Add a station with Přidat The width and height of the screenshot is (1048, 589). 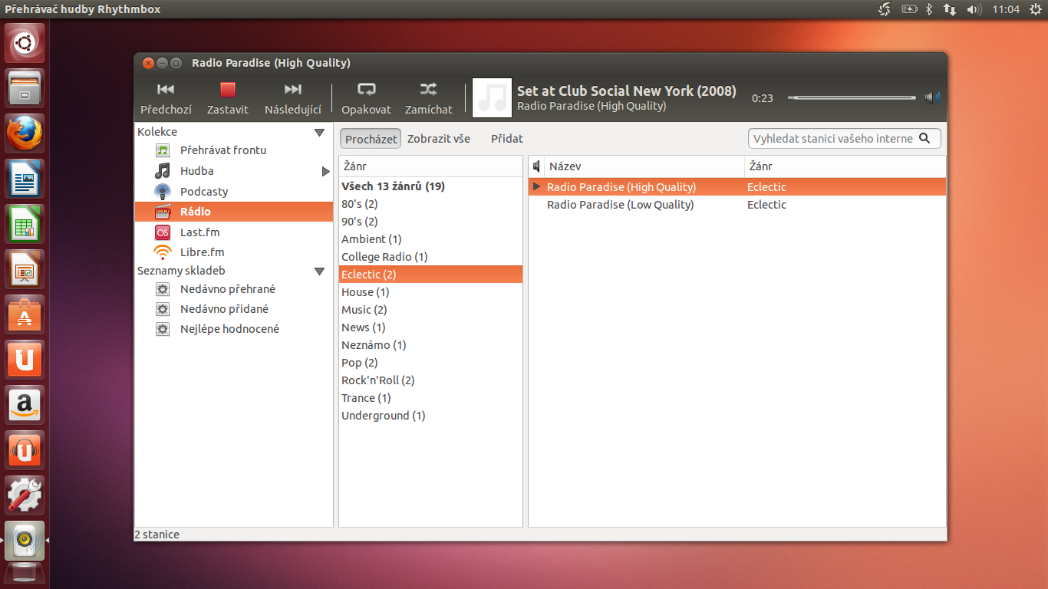(506, 138)
